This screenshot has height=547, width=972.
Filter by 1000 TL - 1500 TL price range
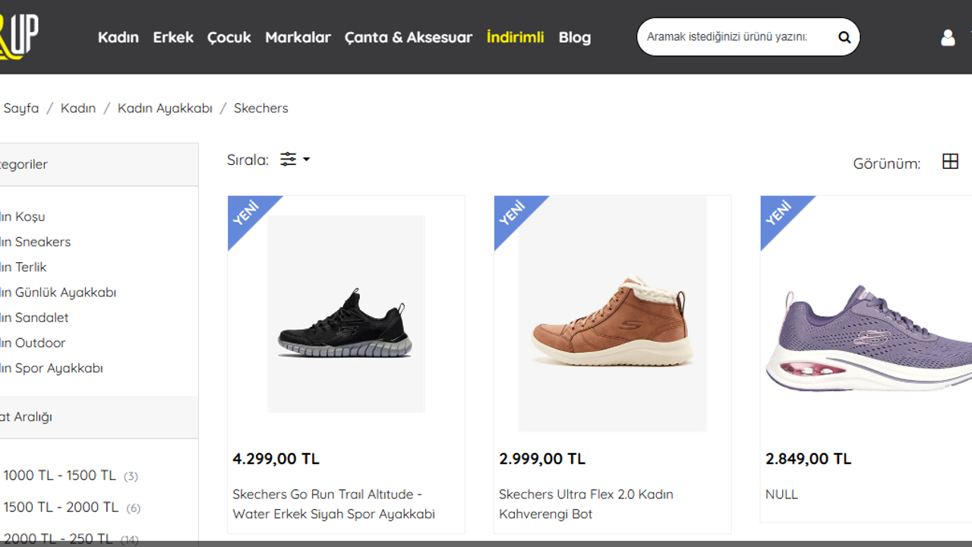(59, 476)
